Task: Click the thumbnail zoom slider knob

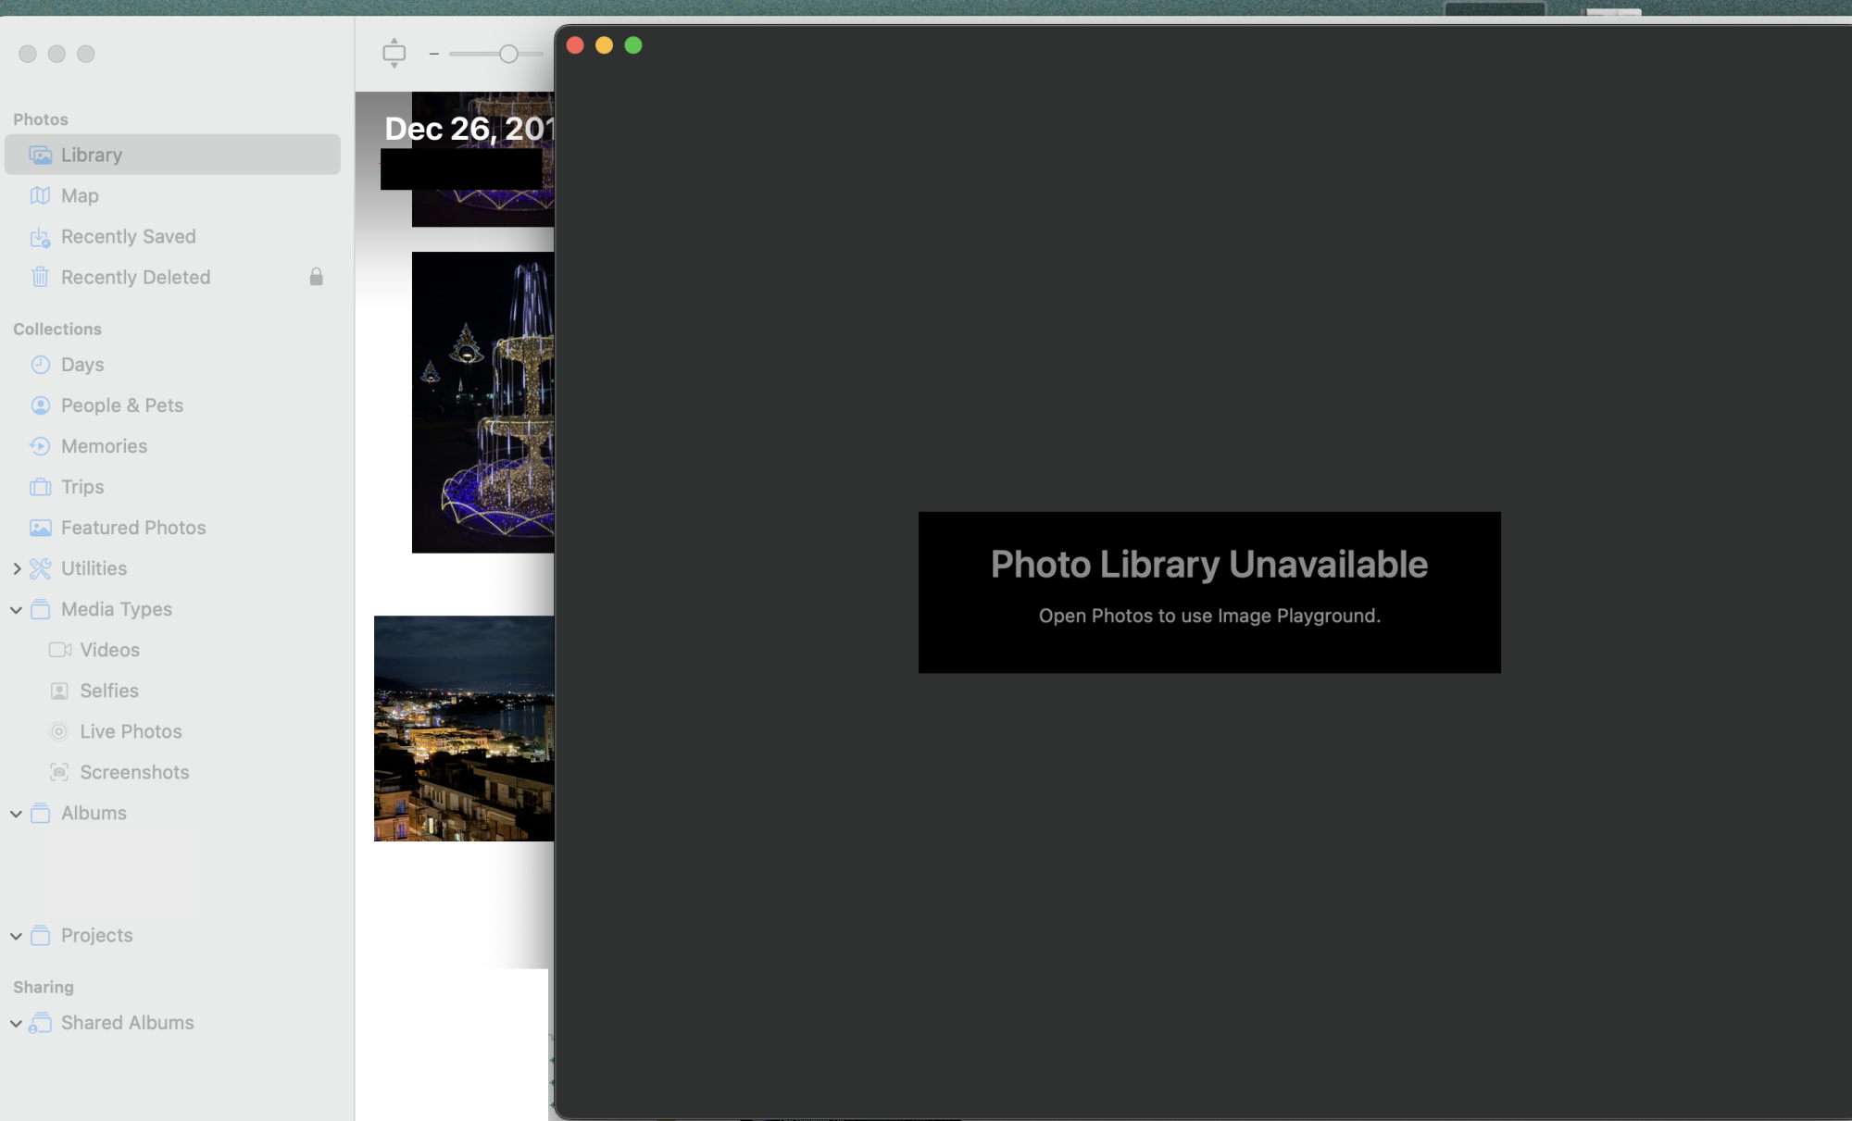Action: pos(508,54)
